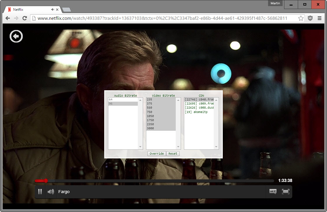Image resolution: width=327 pixels, height=212 pixels.
Task: Select 2350 video bitrate
Action: click(x=161, y=124)
